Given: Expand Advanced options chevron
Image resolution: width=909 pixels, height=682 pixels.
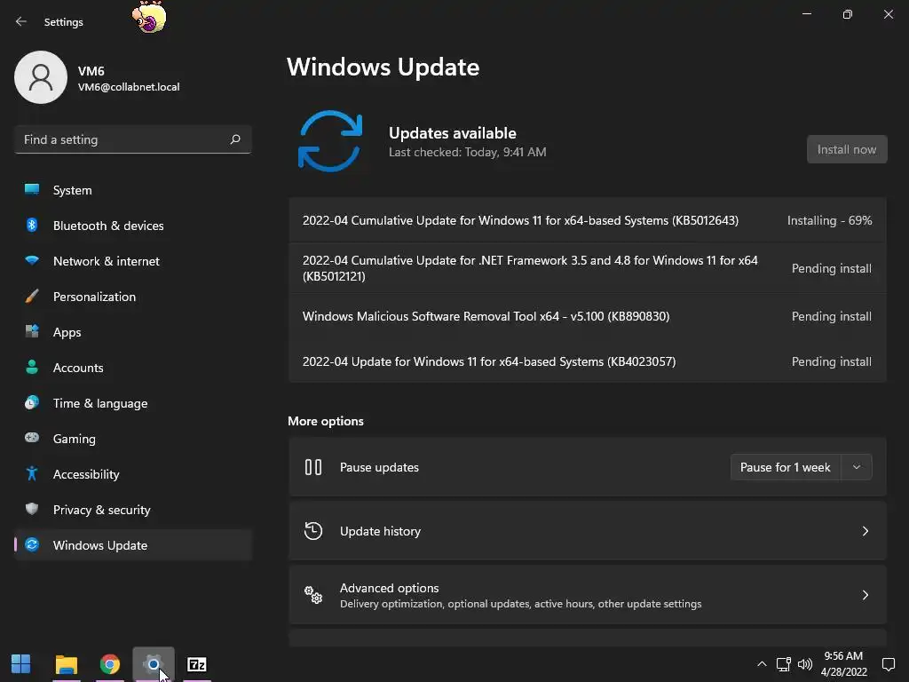Looking at the screenshot, I should point(865,595).
